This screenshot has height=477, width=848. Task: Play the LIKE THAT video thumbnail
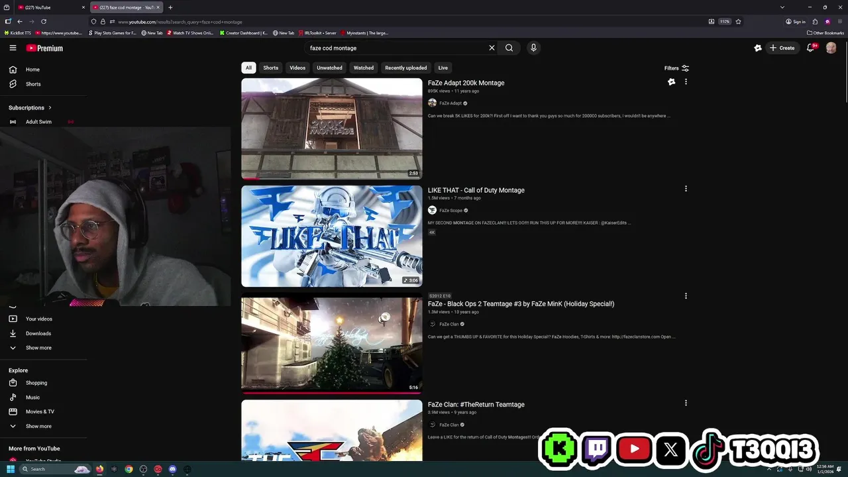click(331, 236)
